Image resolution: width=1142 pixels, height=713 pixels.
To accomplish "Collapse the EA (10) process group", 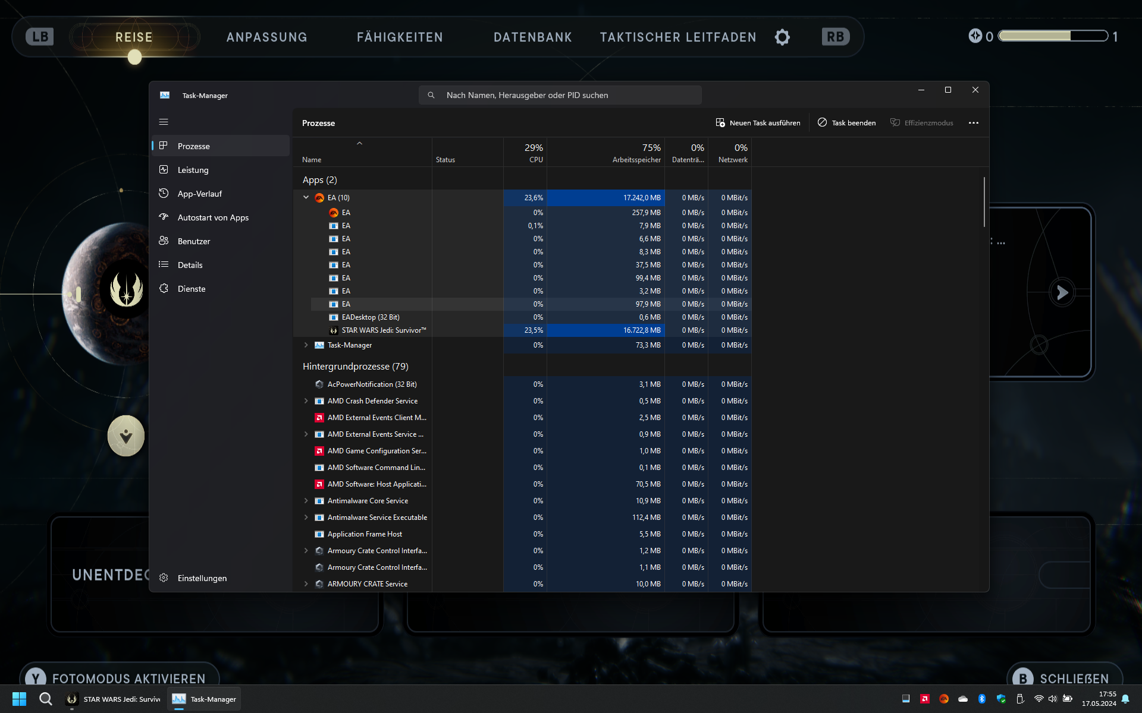I will click(306, 197).
